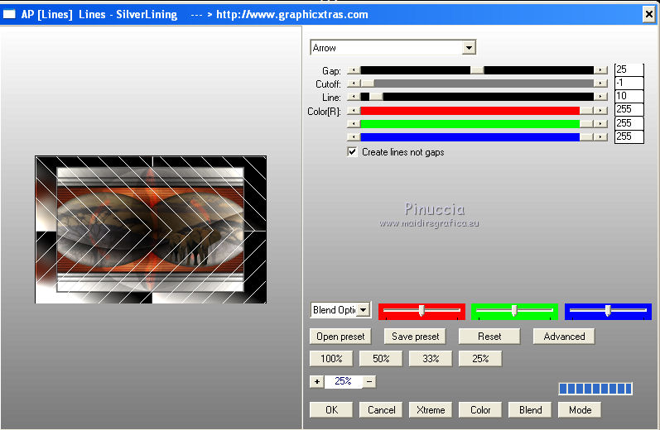Click the Gap slider left arrow

[x=354, y=70]
